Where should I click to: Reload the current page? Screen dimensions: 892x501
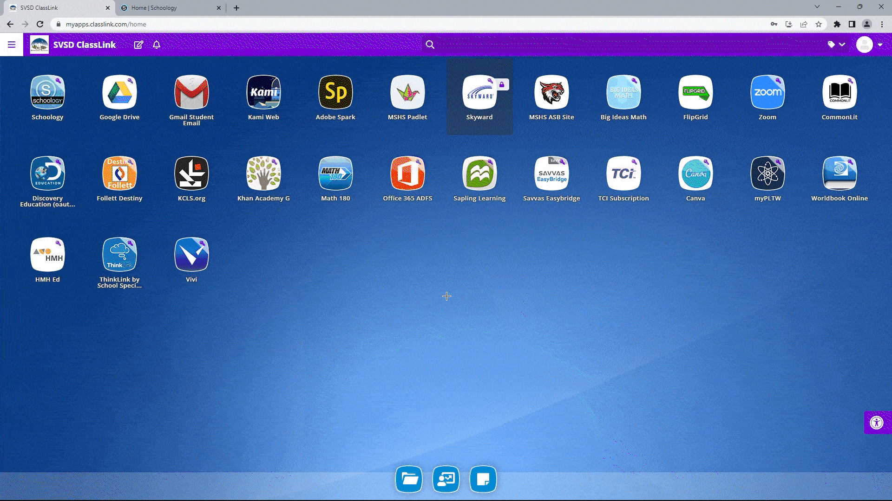(x=40, y=24)
